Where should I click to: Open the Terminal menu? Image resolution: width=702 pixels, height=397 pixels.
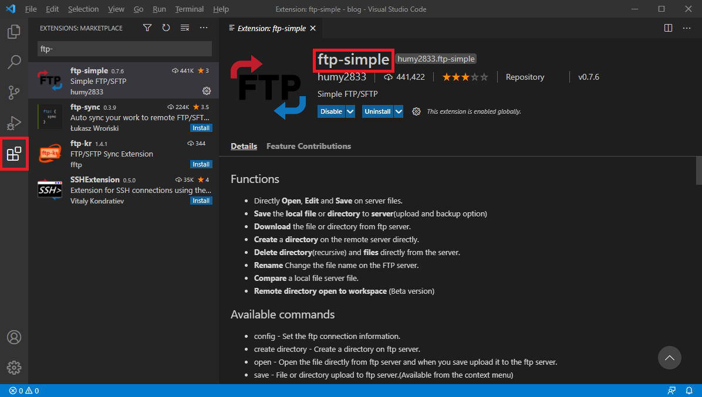tap(189, 9)
